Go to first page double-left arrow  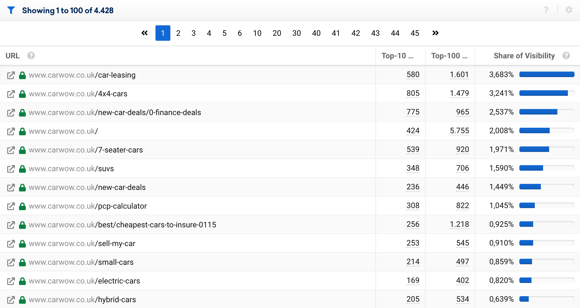[x=144, y=33]
